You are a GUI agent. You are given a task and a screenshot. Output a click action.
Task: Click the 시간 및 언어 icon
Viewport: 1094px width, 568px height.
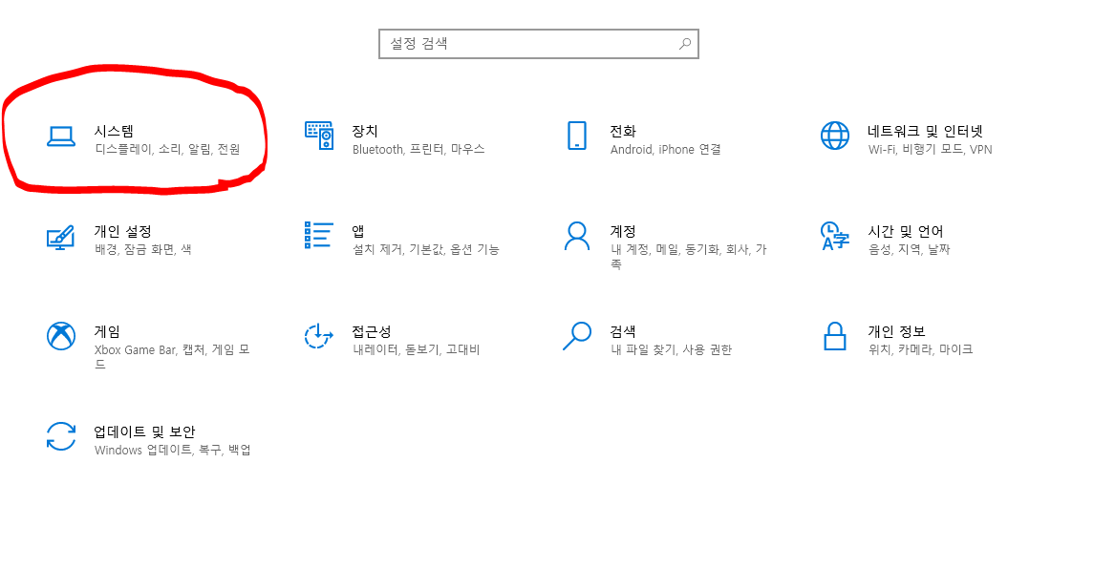pyautogui.click(x=834, y=236)
